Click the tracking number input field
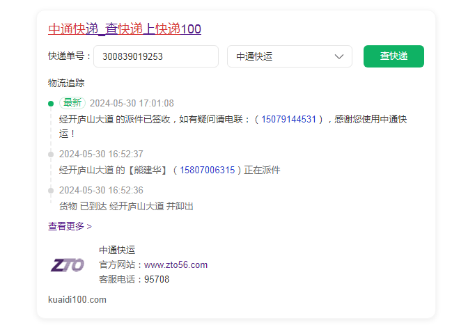475x325 pixels. [156, 56]
